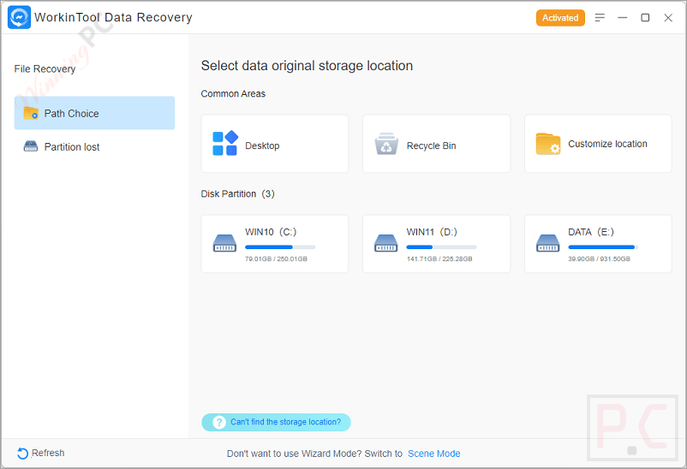
Task: Click the WIN11 (D:) drive icon
Action: 386,243
